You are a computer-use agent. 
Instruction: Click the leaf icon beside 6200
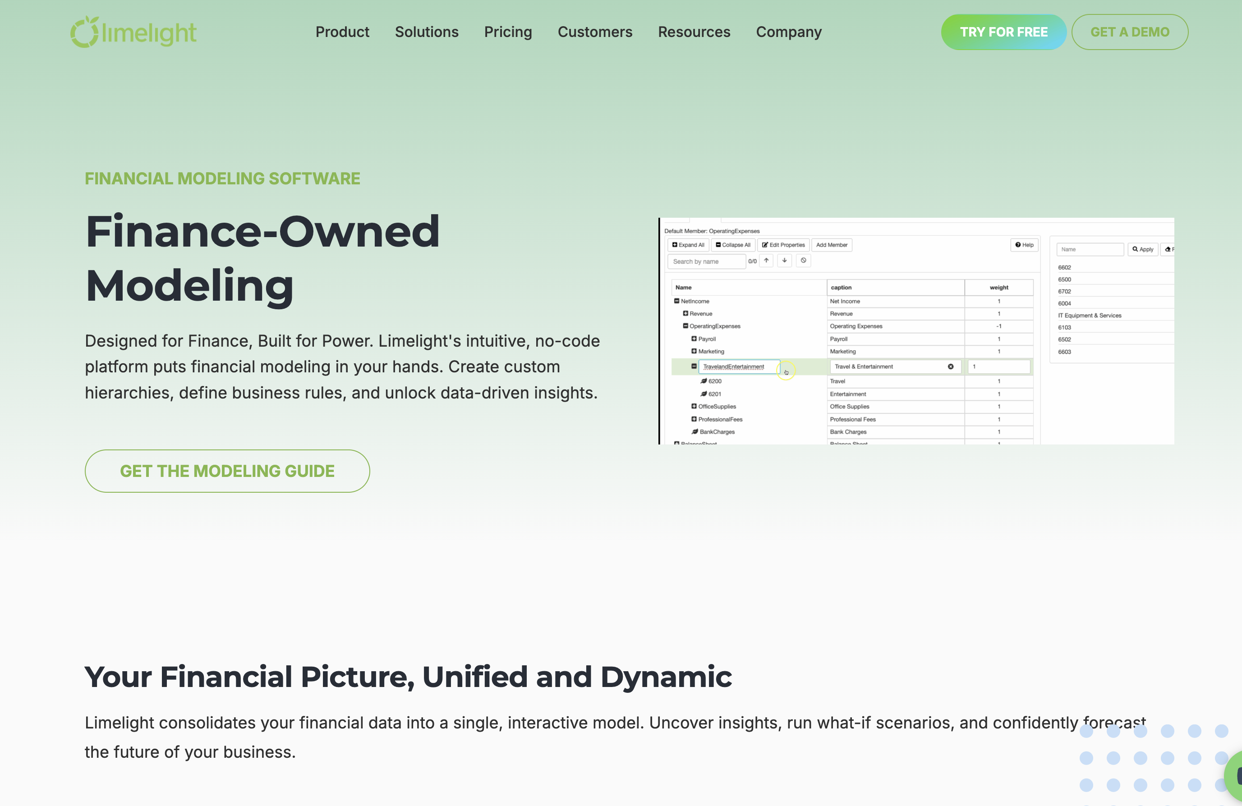[704, 381]
